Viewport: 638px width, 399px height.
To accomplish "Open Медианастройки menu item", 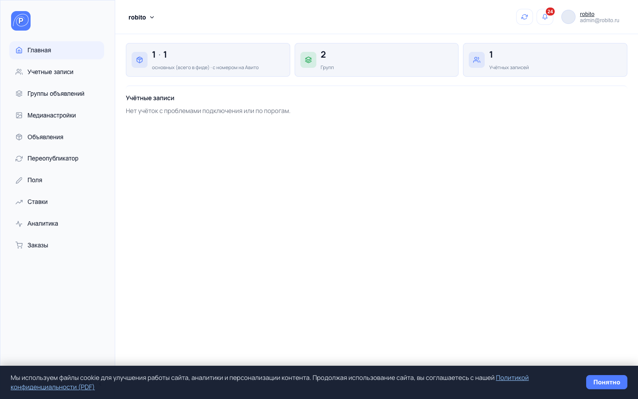I will point(57,115).
